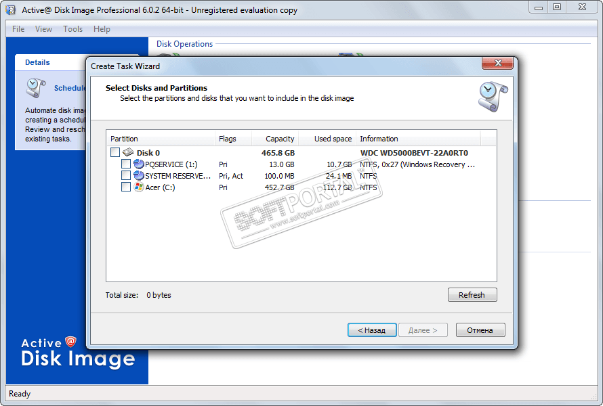Screen dimensions: 603x406
Task: Open the View menu
Action: pyautogui.click(x=43, y=29)
